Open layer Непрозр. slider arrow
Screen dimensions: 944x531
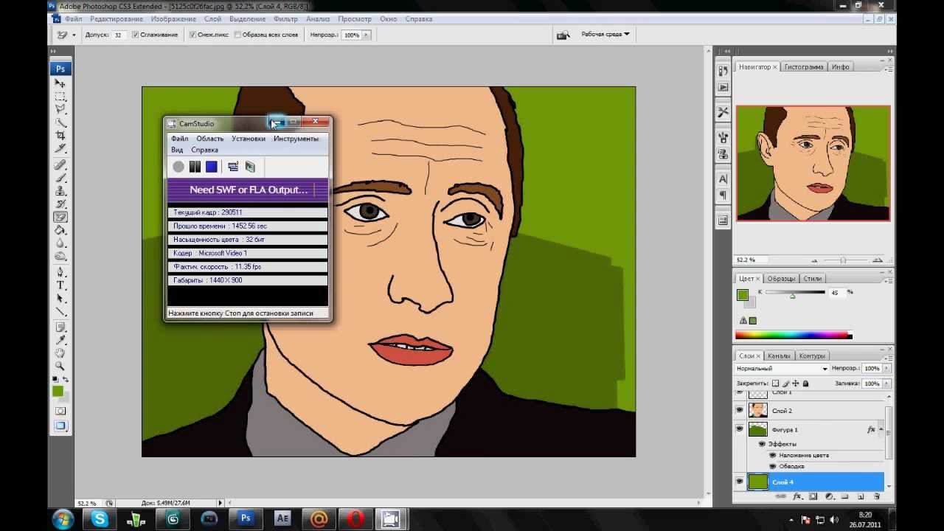[886, 368]
